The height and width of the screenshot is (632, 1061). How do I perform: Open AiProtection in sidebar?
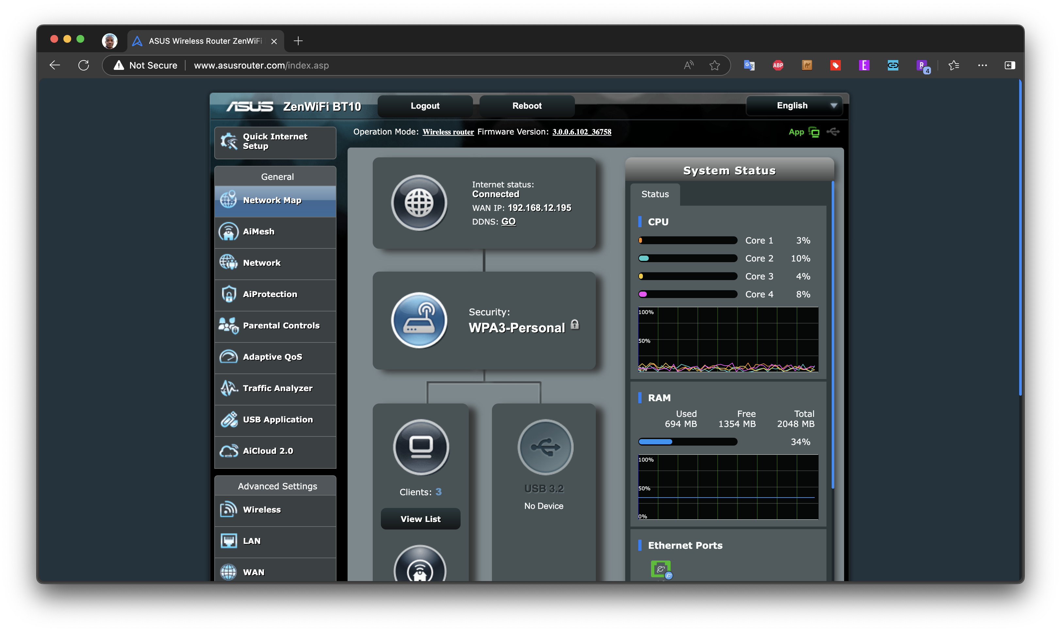tap(275, 295)
